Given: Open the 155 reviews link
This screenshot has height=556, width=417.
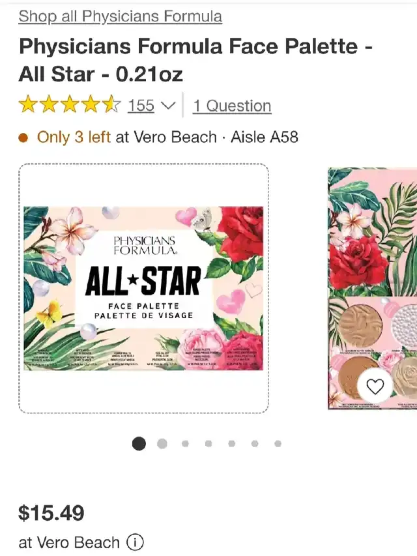Looking at the screenshot, I should 141,106.
